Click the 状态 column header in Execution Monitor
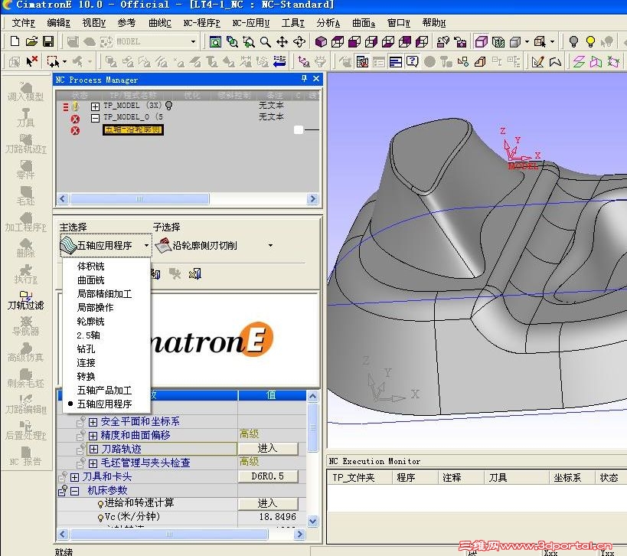This screenshot has width=627, height=556. point(609,478)
